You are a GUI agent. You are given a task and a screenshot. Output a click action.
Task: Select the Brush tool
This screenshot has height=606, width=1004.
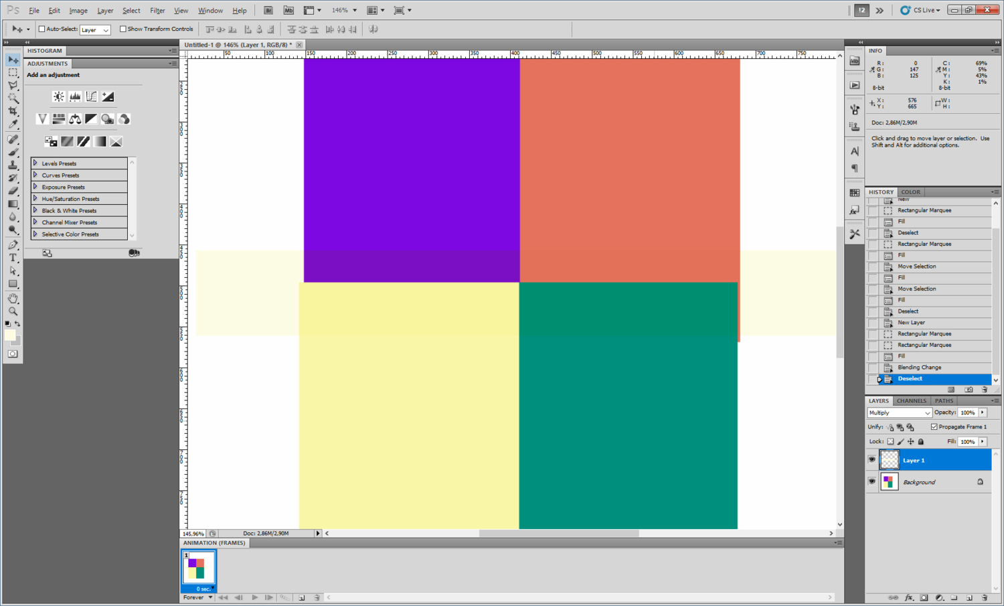coord(13,152)
